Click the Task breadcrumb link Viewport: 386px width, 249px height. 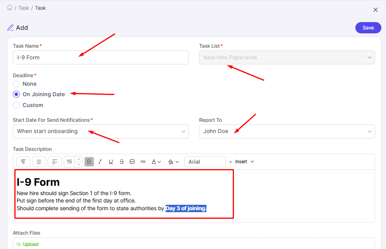click(24, 8)
